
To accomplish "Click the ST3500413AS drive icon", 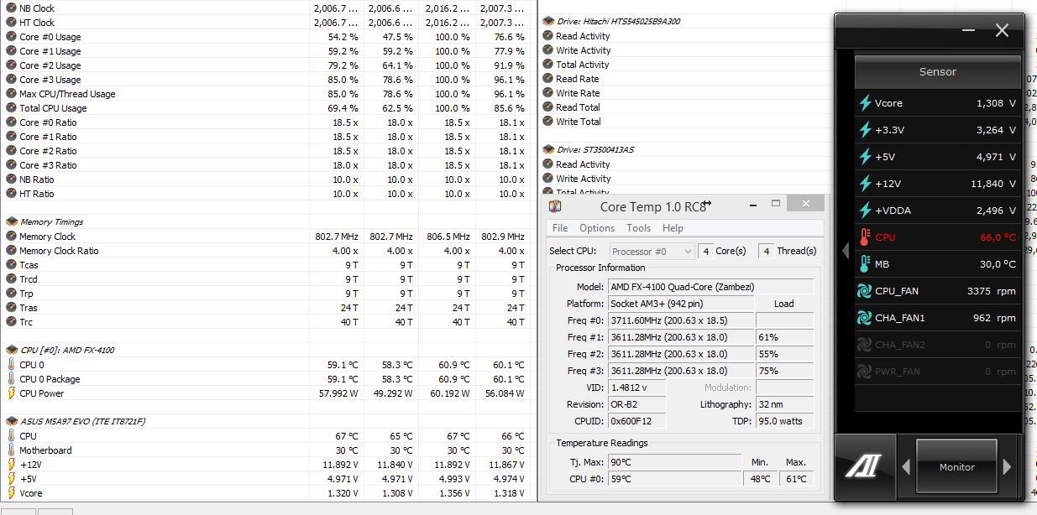I will point(548,150).
